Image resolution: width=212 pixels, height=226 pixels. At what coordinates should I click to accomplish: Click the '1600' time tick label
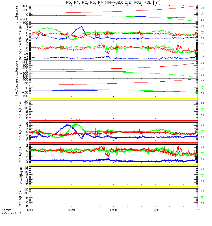pos(29,210)
